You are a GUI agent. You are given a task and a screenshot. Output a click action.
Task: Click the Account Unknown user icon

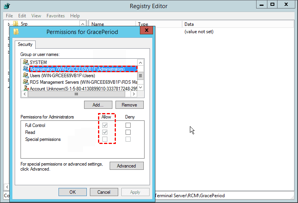tap(26, 88)
